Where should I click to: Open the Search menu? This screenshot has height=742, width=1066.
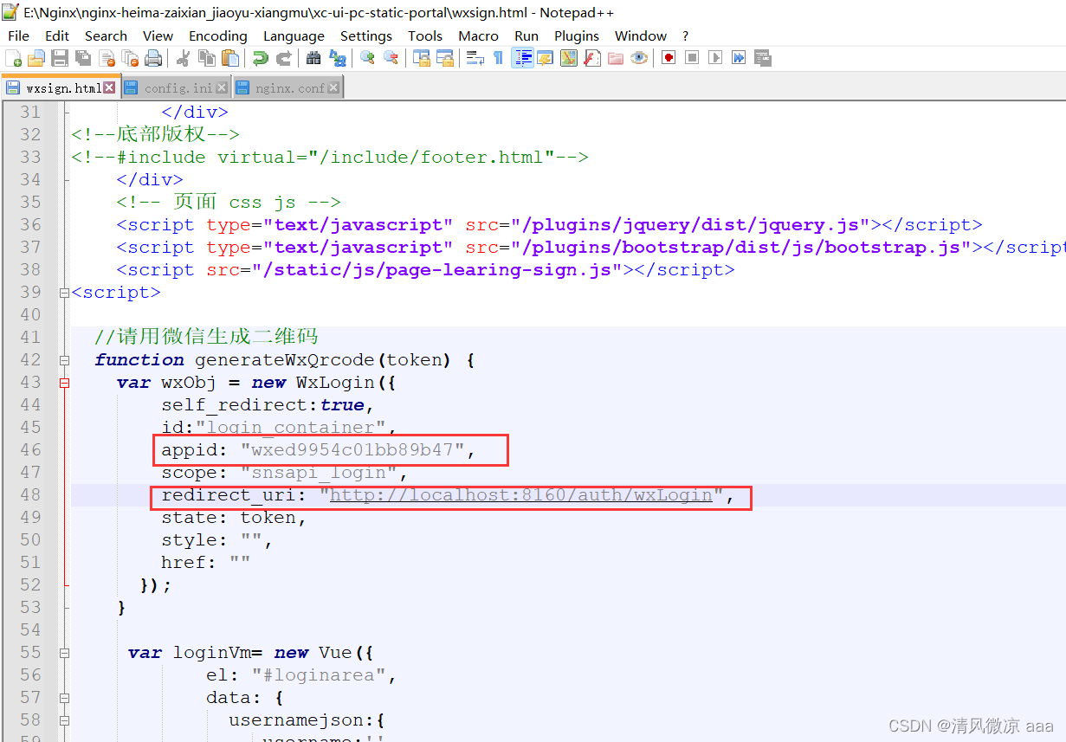[x=106, y=35]
